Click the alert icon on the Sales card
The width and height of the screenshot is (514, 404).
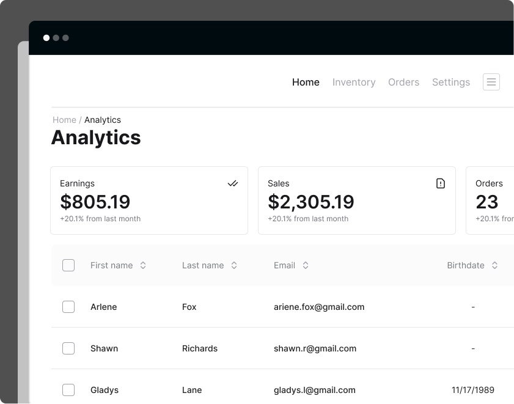coord(441,183)
